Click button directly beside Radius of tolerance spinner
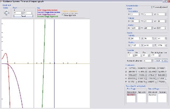The height and width of the screenshot is (109, 170). tap(158, 61)
